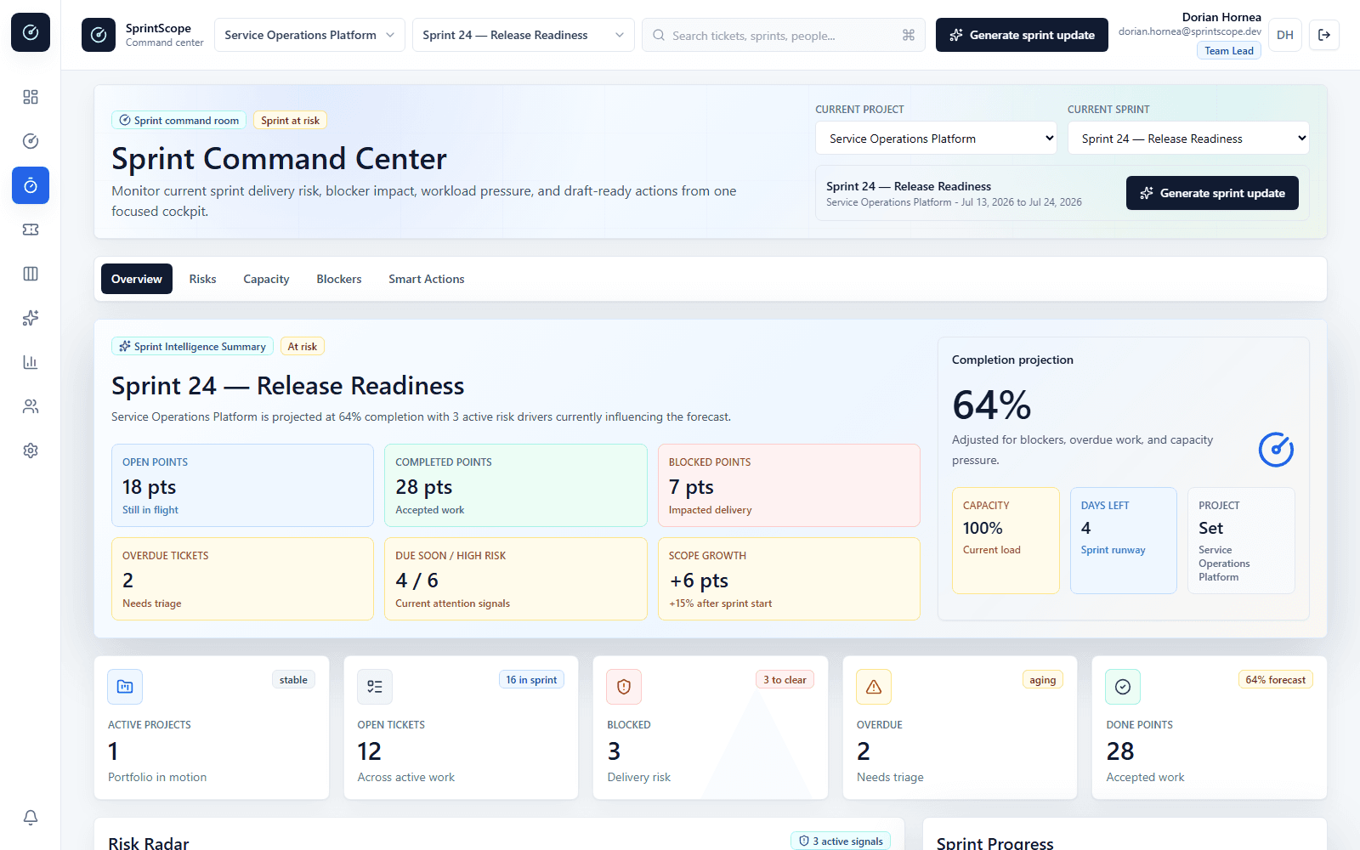Click the logout arrow icon
This screenshot has width=1360, height=850.
point(1324,35)
